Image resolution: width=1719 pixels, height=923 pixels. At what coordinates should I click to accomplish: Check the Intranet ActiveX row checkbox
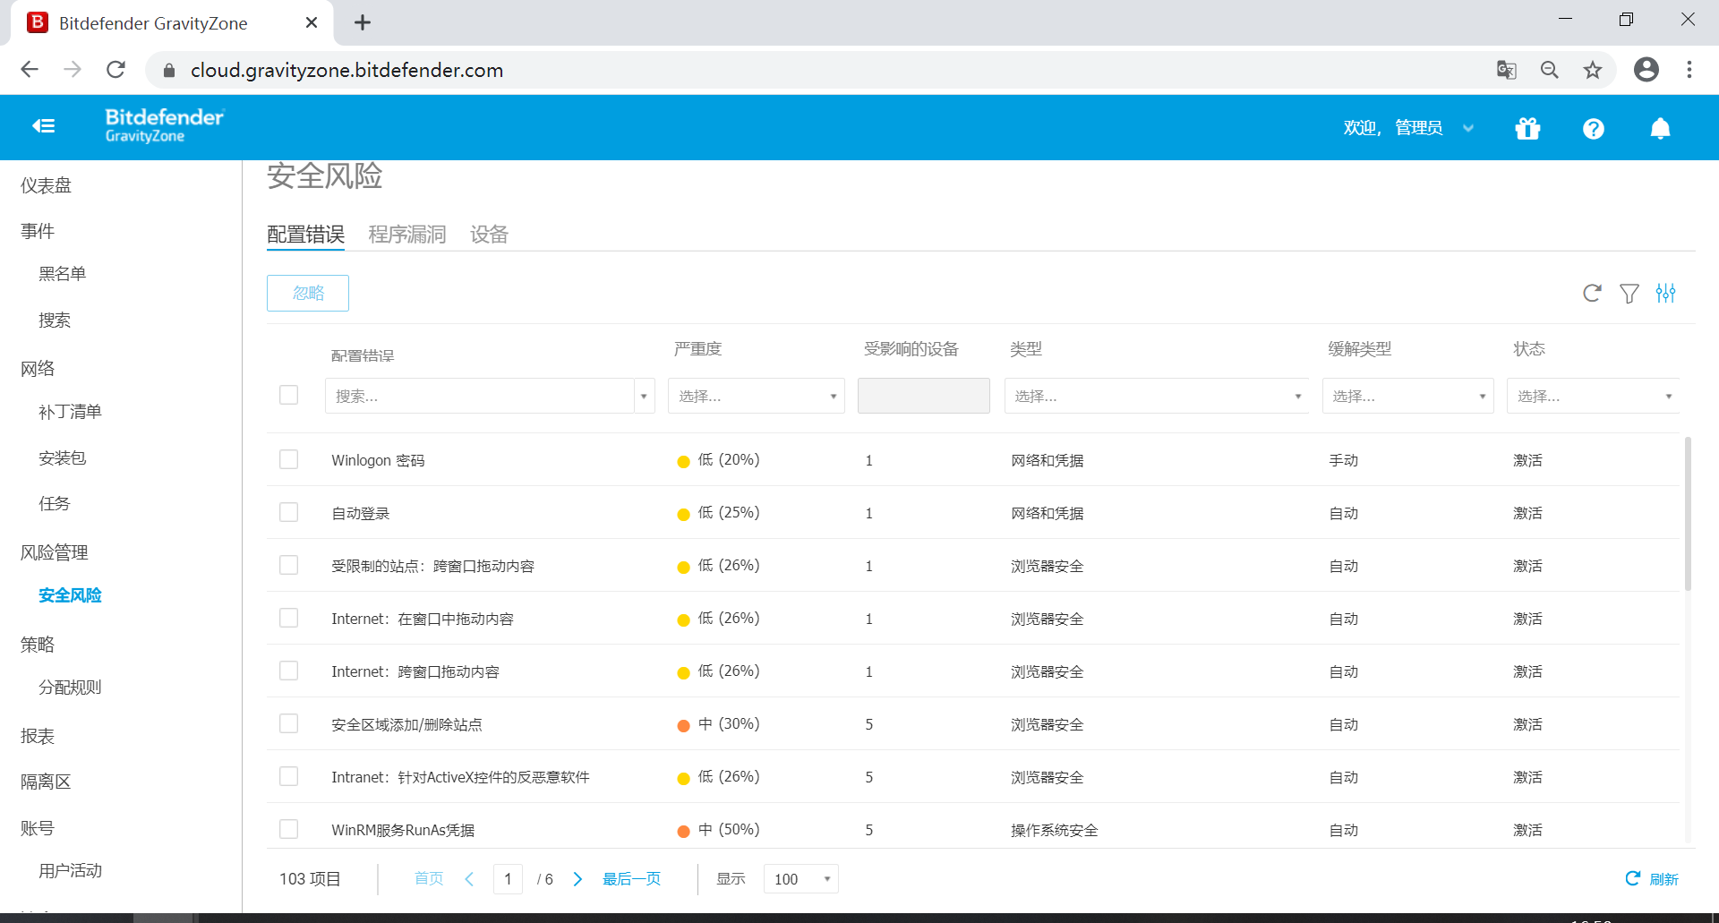pyautogui.click(x=288, y=776)
